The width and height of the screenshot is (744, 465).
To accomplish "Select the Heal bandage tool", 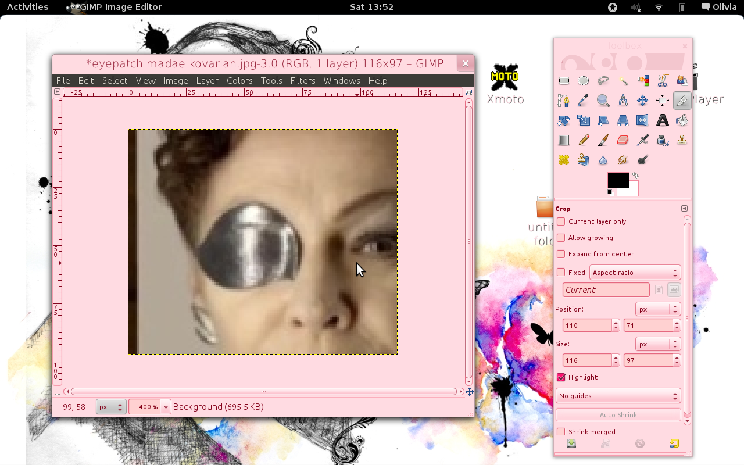I will click(x=564, y=160).
